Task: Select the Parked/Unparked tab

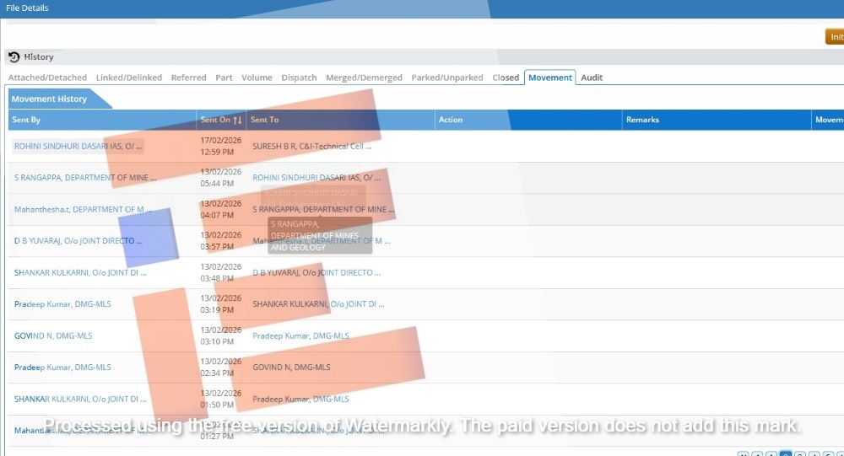Action: click(447, 78)
